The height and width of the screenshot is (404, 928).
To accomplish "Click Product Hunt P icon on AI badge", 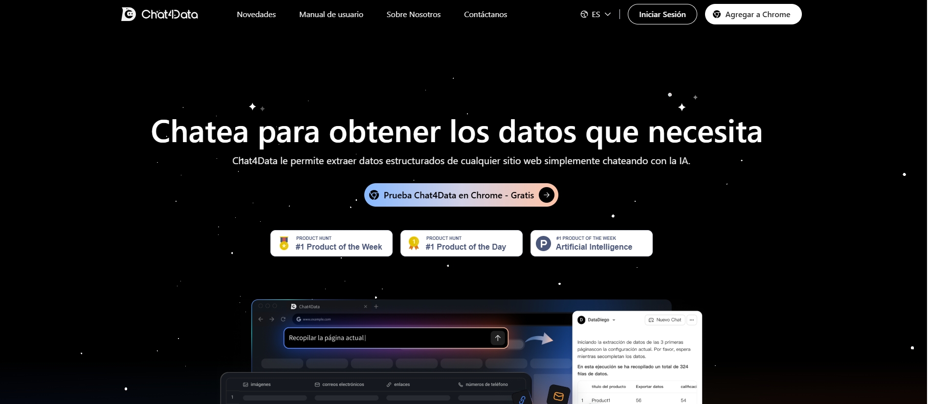I will tap(543, 243).
